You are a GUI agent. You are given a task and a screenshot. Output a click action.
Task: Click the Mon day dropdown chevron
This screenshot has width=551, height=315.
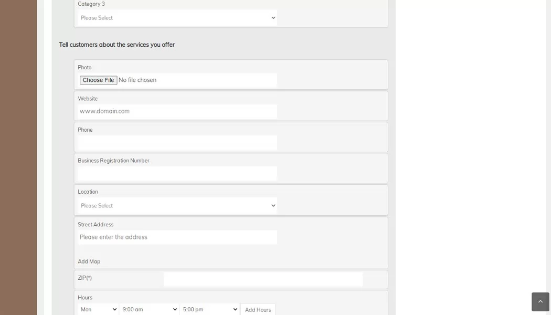pyautogui.click(x=114, y=309)
